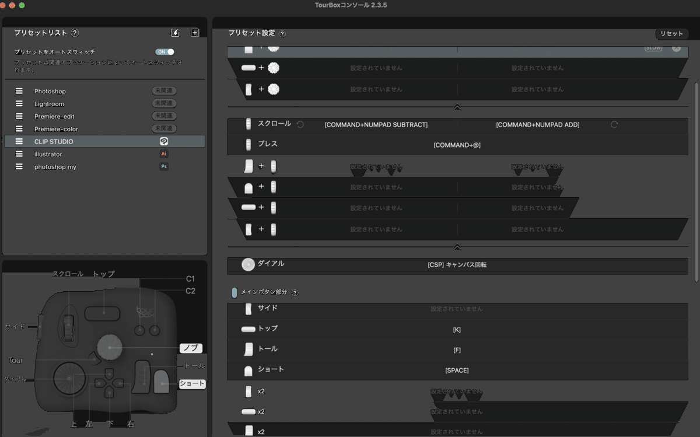Click the Ai app icon beside illustrator
Viewport: 700px width, 437px height.
point(164,154)
